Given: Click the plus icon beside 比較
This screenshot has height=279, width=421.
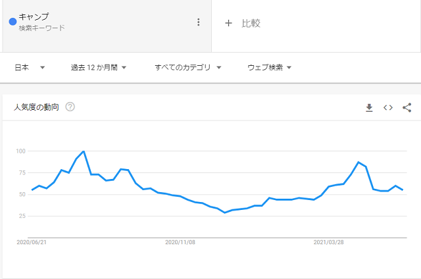Looking at the screenshot, I should click(x=228, y=23).
